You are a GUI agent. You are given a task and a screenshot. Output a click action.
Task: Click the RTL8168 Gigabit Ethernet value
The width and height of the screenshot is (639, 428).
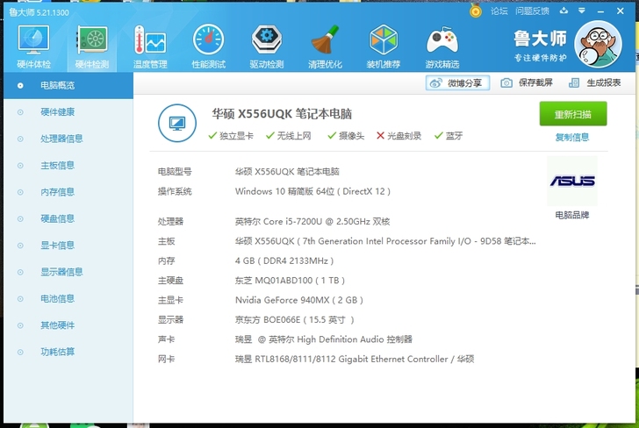[355, 360]
